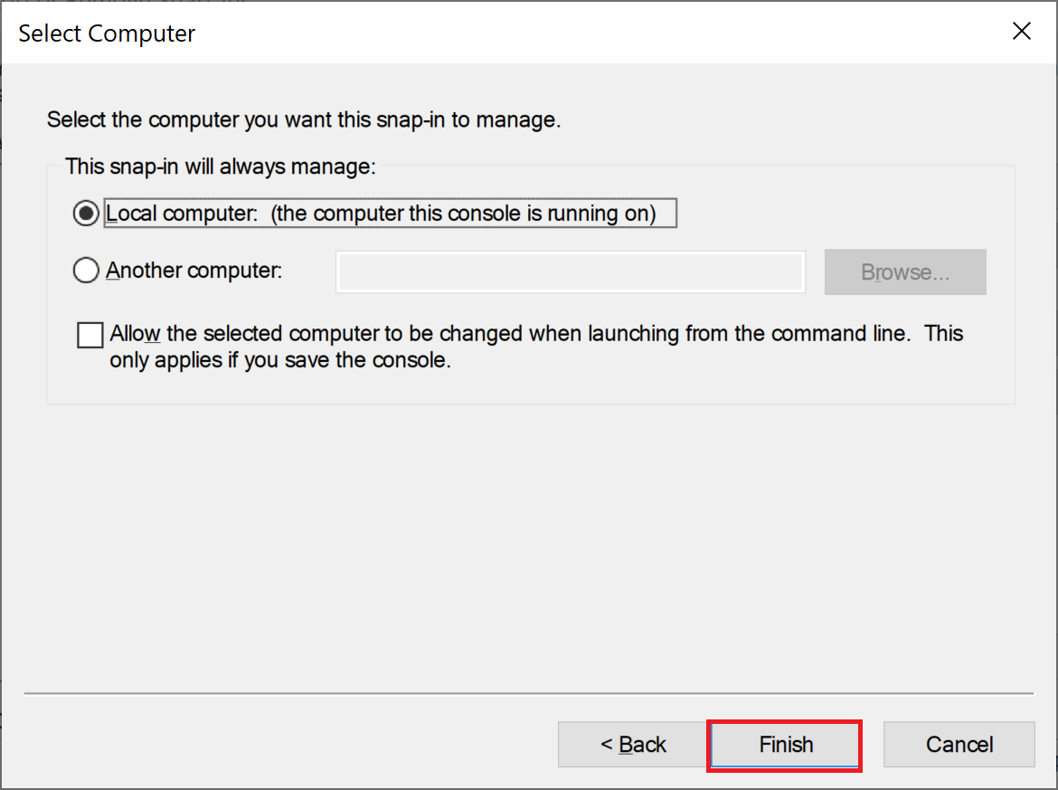Image resolution: width=1058 pixels, height=790 pixels.
Task: Click the 'Another computer:' label text
Action: pyautogui.click(x=194, y=271)
